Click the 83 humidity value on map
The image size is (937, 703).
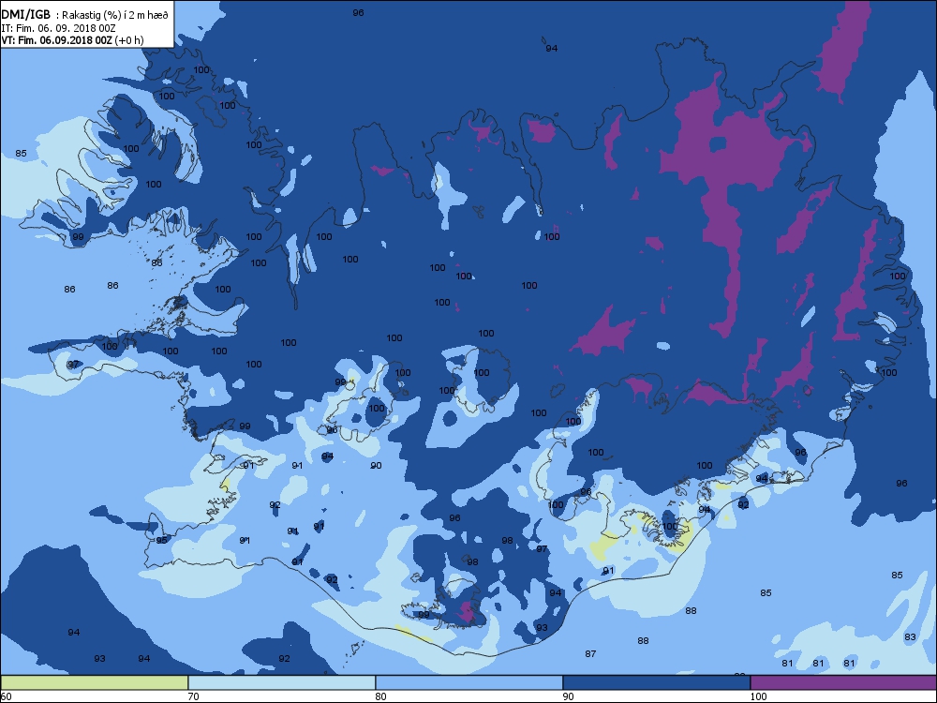click(910, 637)
